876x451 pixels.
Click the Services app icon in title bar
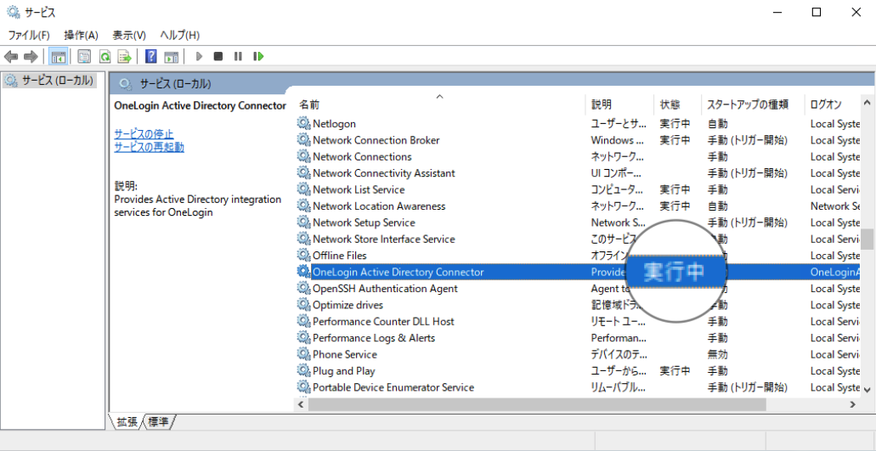pos(13,12)
